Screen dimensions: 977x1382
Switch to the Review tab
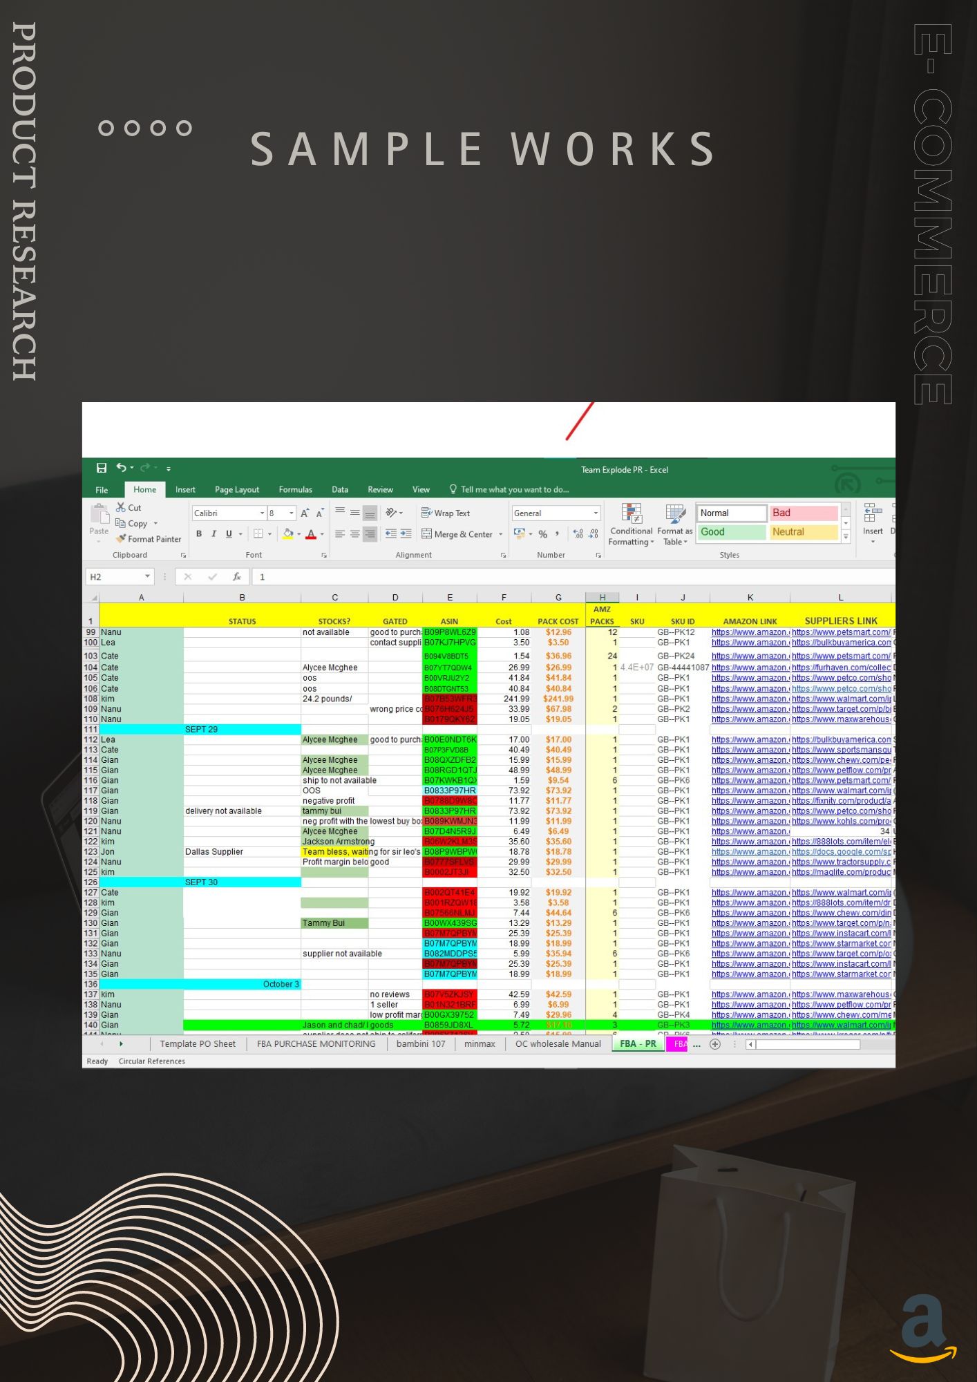click(380, 489)
